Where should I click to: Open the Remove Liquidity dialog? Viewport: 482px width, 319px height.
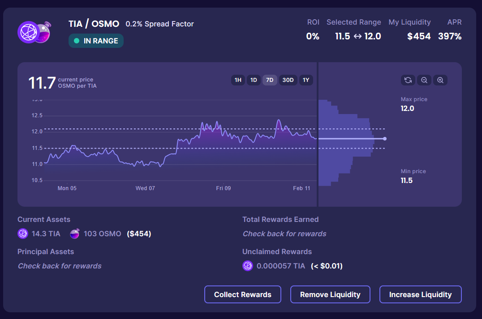pyautogui.click(x=330, y=294)
